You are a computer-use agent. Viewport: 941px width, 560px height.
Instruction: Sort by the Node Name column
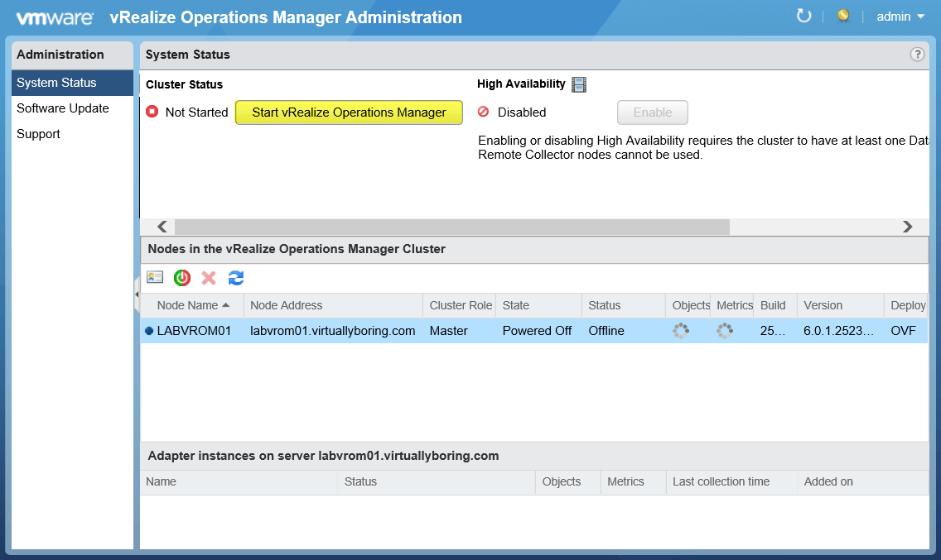[x=192, y=306]
